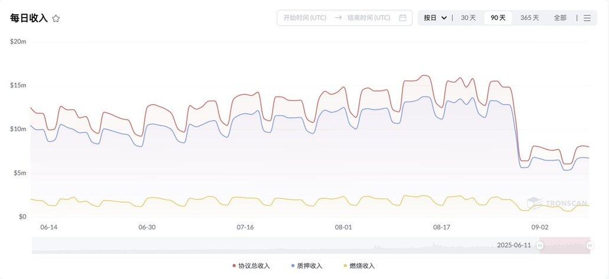The width and height of the screenshot is (609, 279).
Task: Switch to 365天 time range
Action: pos(530,18)
